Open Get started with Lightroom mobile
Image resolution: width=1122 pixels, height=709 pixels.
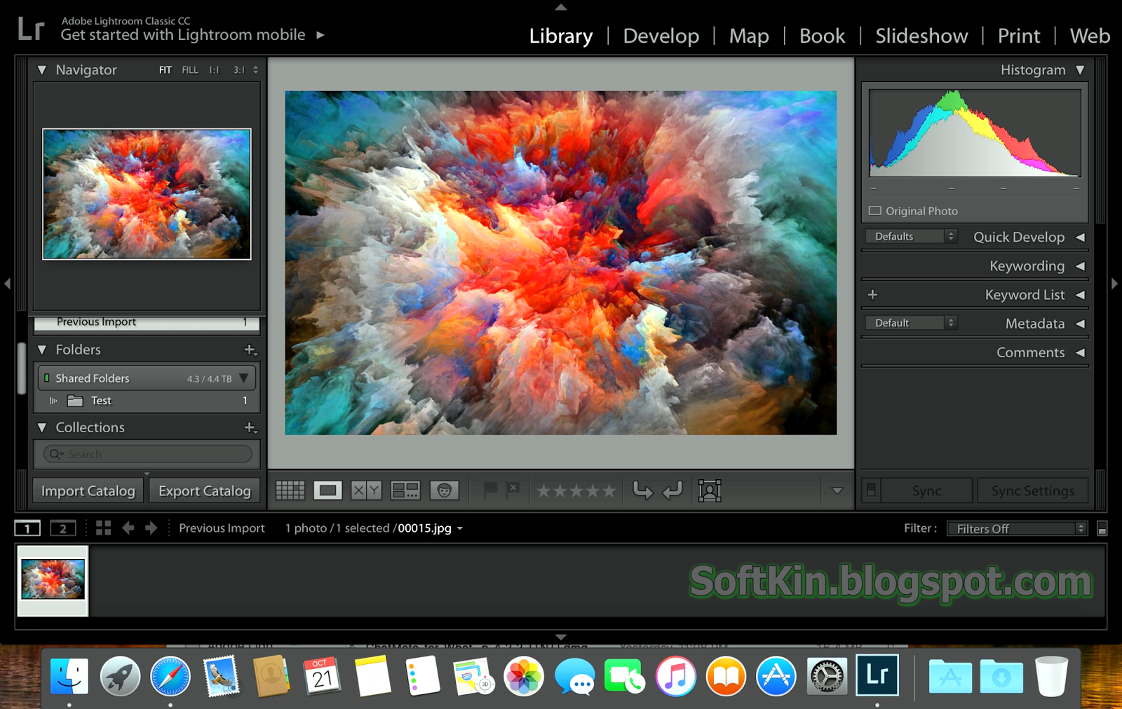coord(192,34)
